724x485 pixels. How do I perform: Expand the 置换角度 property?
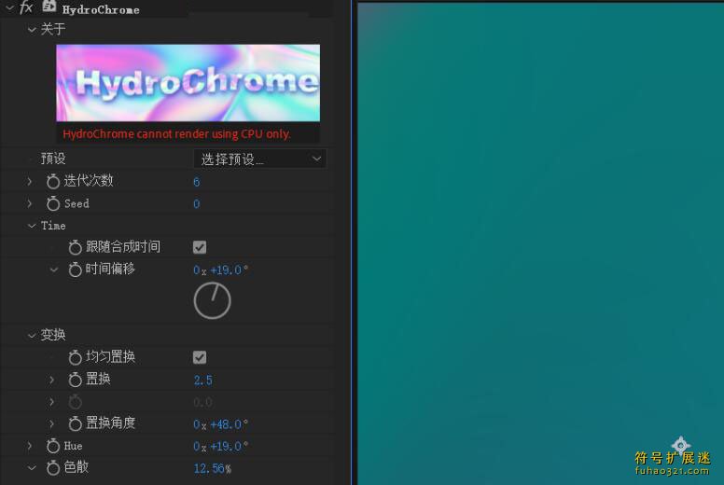coord(51,423)
